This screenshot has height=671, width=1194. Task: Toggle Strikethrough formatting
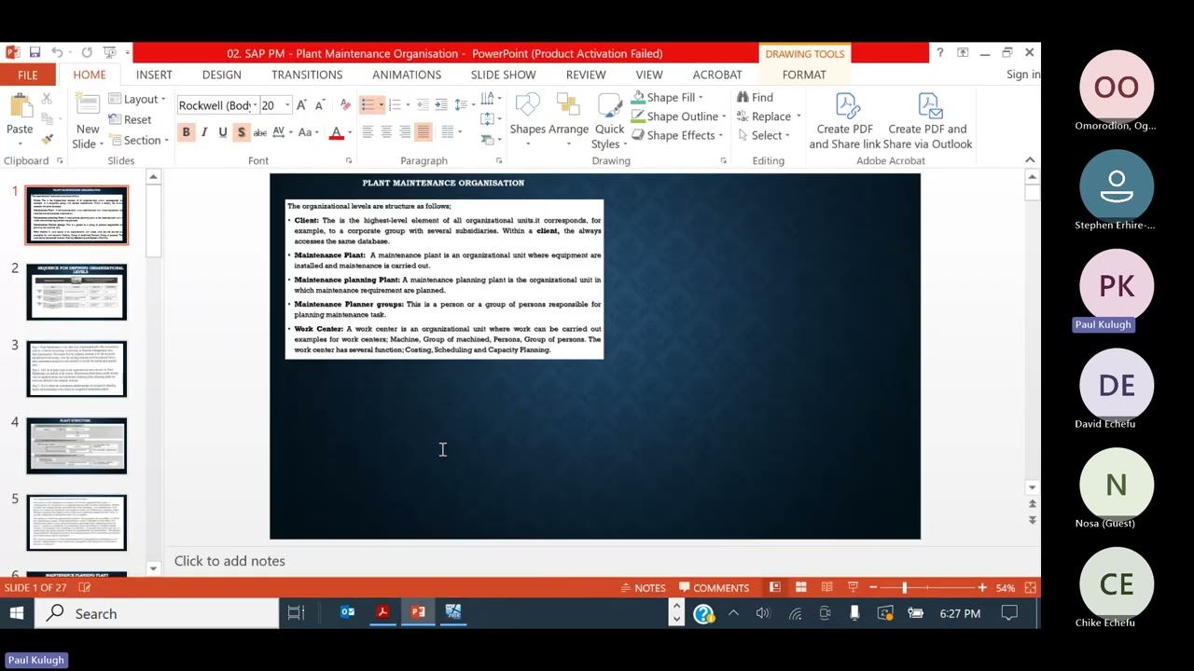pos(260,132)
